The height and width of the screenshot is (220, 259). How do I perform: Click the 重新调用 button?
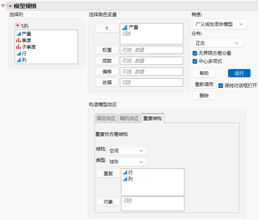[x=204, y=85]
